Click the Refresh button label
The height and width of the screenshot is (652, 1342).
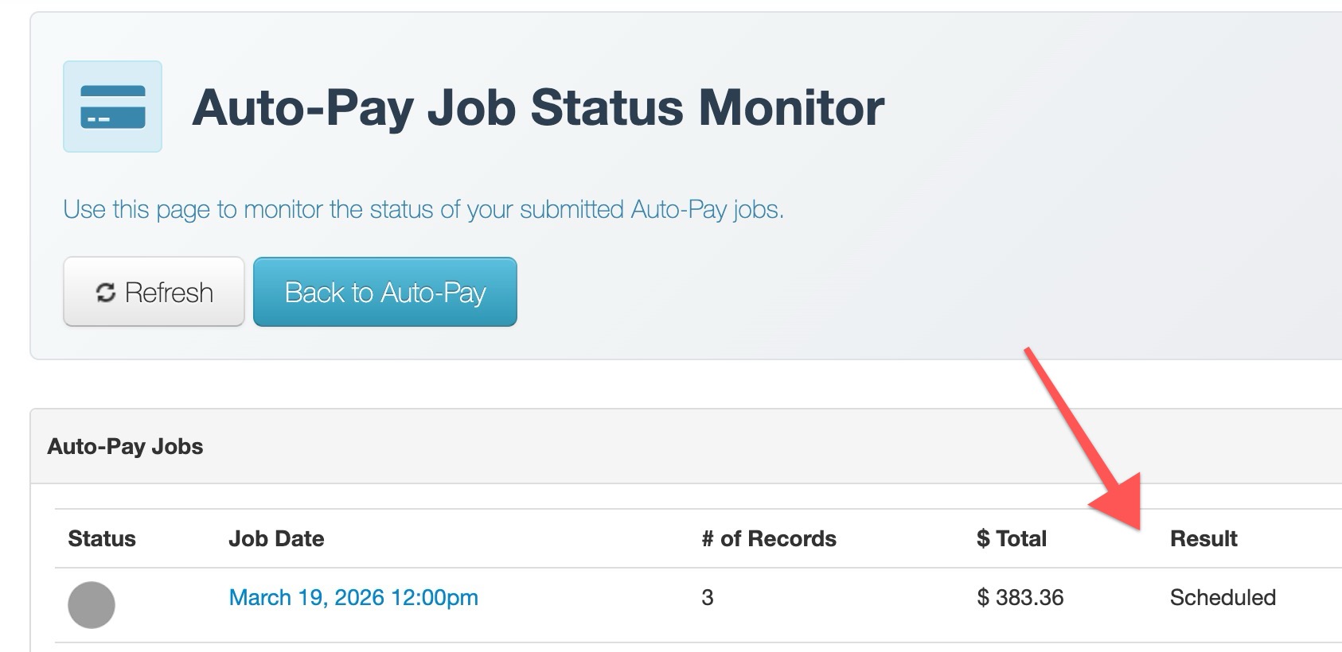click(x=169, y=293)
